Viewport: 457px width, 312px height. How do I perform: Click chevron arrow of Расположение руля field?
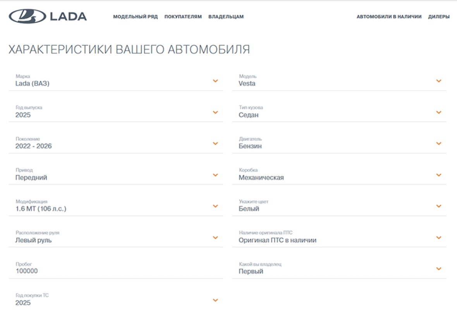215,237
